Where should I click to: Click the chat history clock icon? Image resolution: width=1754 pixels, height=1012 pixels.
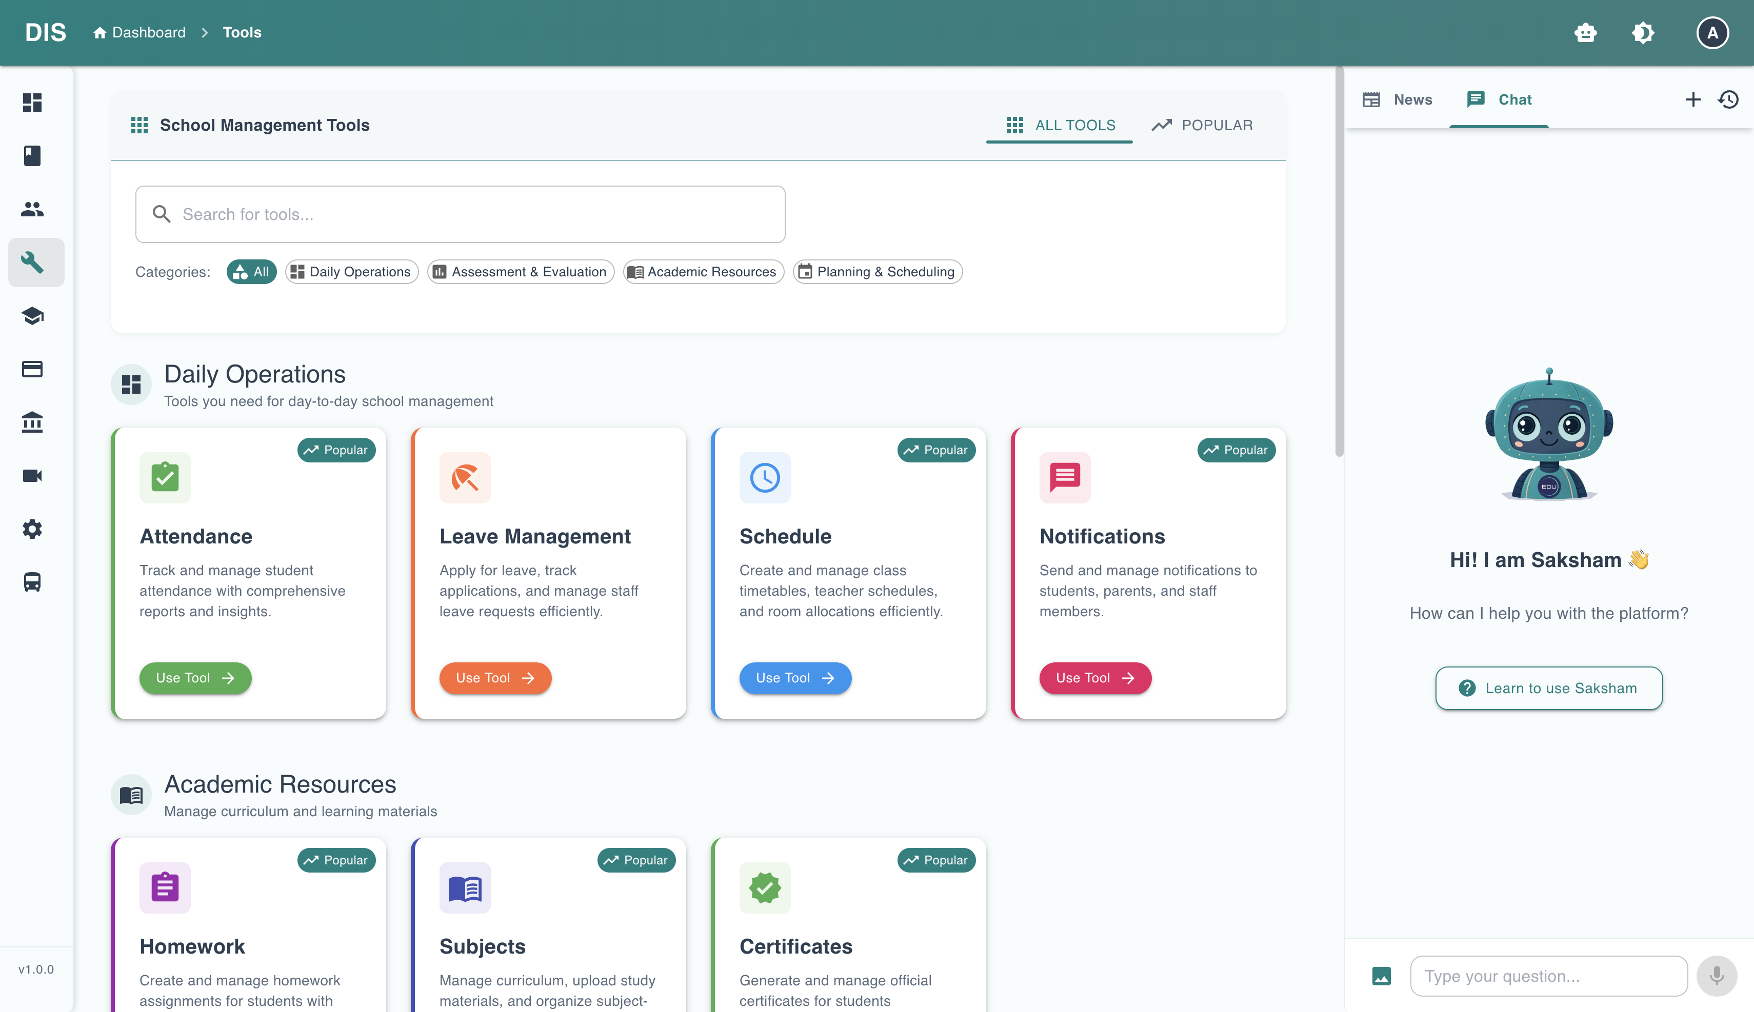pyautogui.click(x=1729, y=99)
